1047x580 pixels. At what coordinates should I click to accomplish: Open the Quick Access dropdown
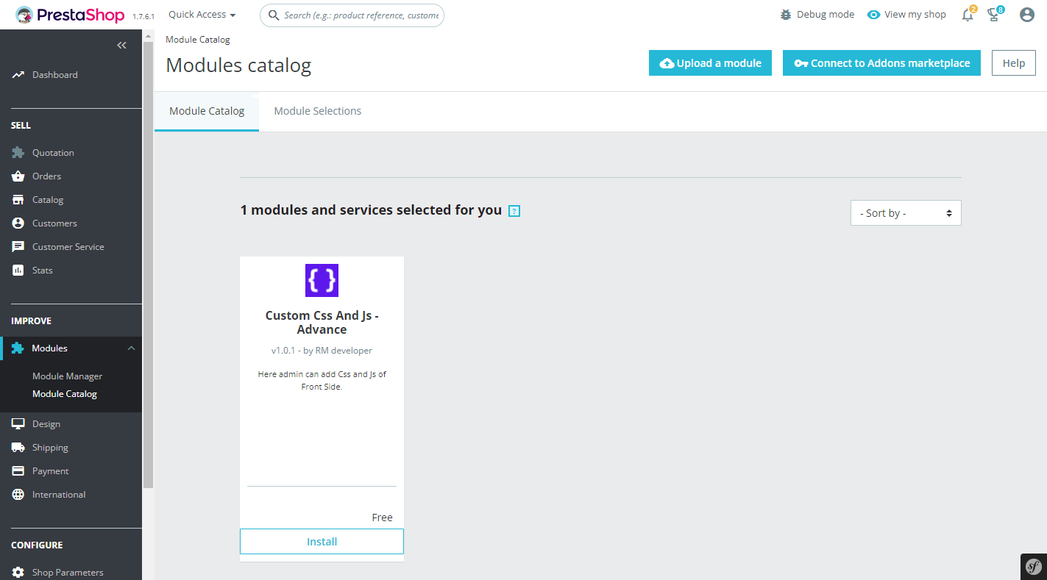(202, 15)
